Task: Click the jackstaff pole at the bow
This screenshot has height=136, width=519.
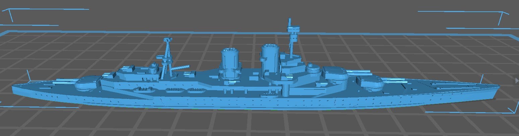Action: pyautogui.click(x=481, y=79)
